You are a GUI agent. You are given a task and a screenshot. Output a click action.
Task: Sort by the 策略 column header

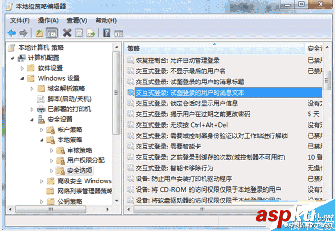click(x=214, y=48)
